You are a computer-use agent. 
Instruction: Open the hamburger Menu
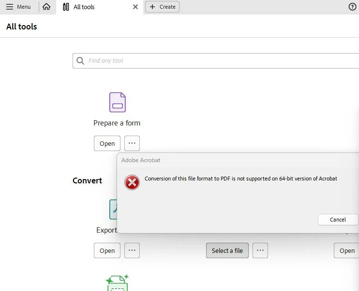[x=18, y=7]
